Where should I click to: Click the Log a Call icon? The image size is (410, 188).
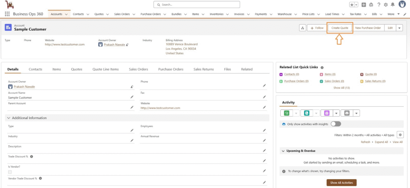coord(307,113)
